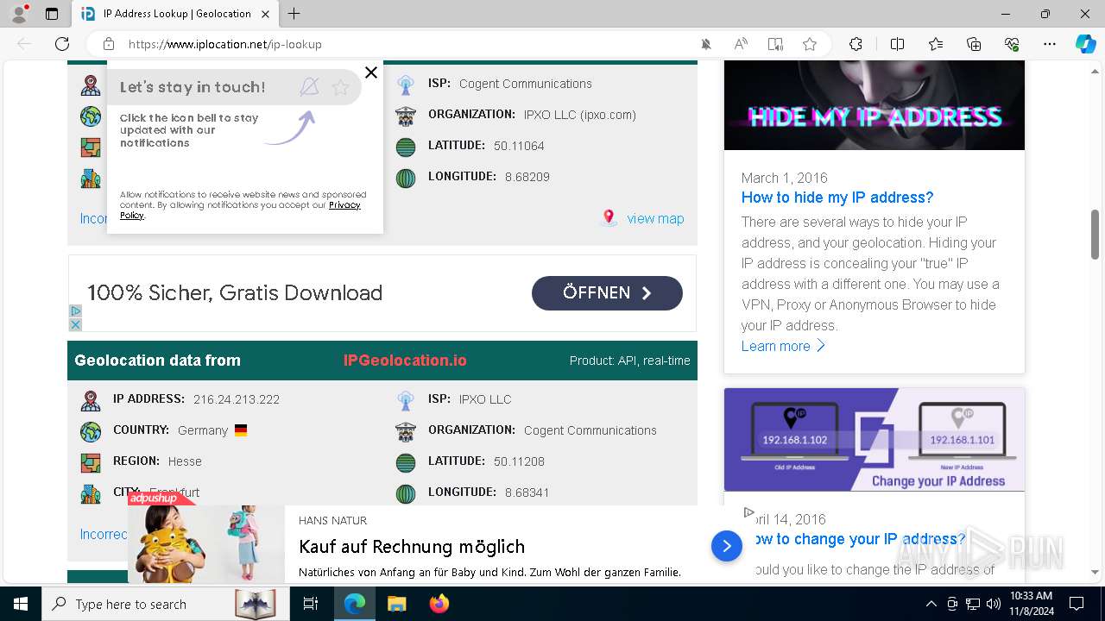The image size is (1105, 621).
Task: Open IPGeolocation.io provider link
Action: pyautogui.click(x=405, y=361)
